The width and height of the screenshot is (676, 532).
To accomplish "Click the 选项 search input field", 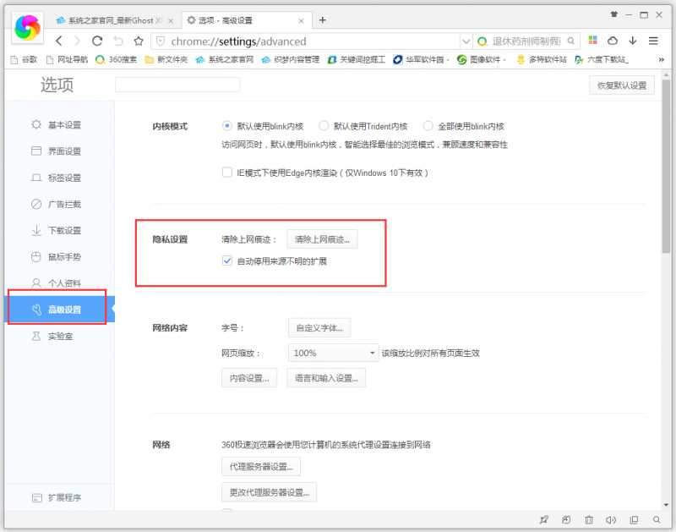I will [x=177, y=84].
